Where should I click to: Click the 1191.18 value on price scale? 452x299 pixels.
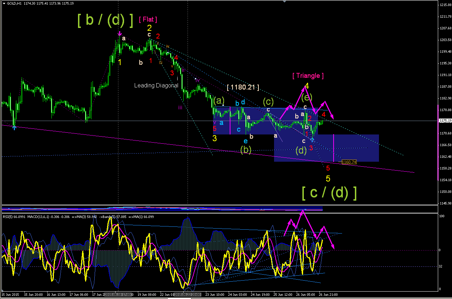coord(445,75)
